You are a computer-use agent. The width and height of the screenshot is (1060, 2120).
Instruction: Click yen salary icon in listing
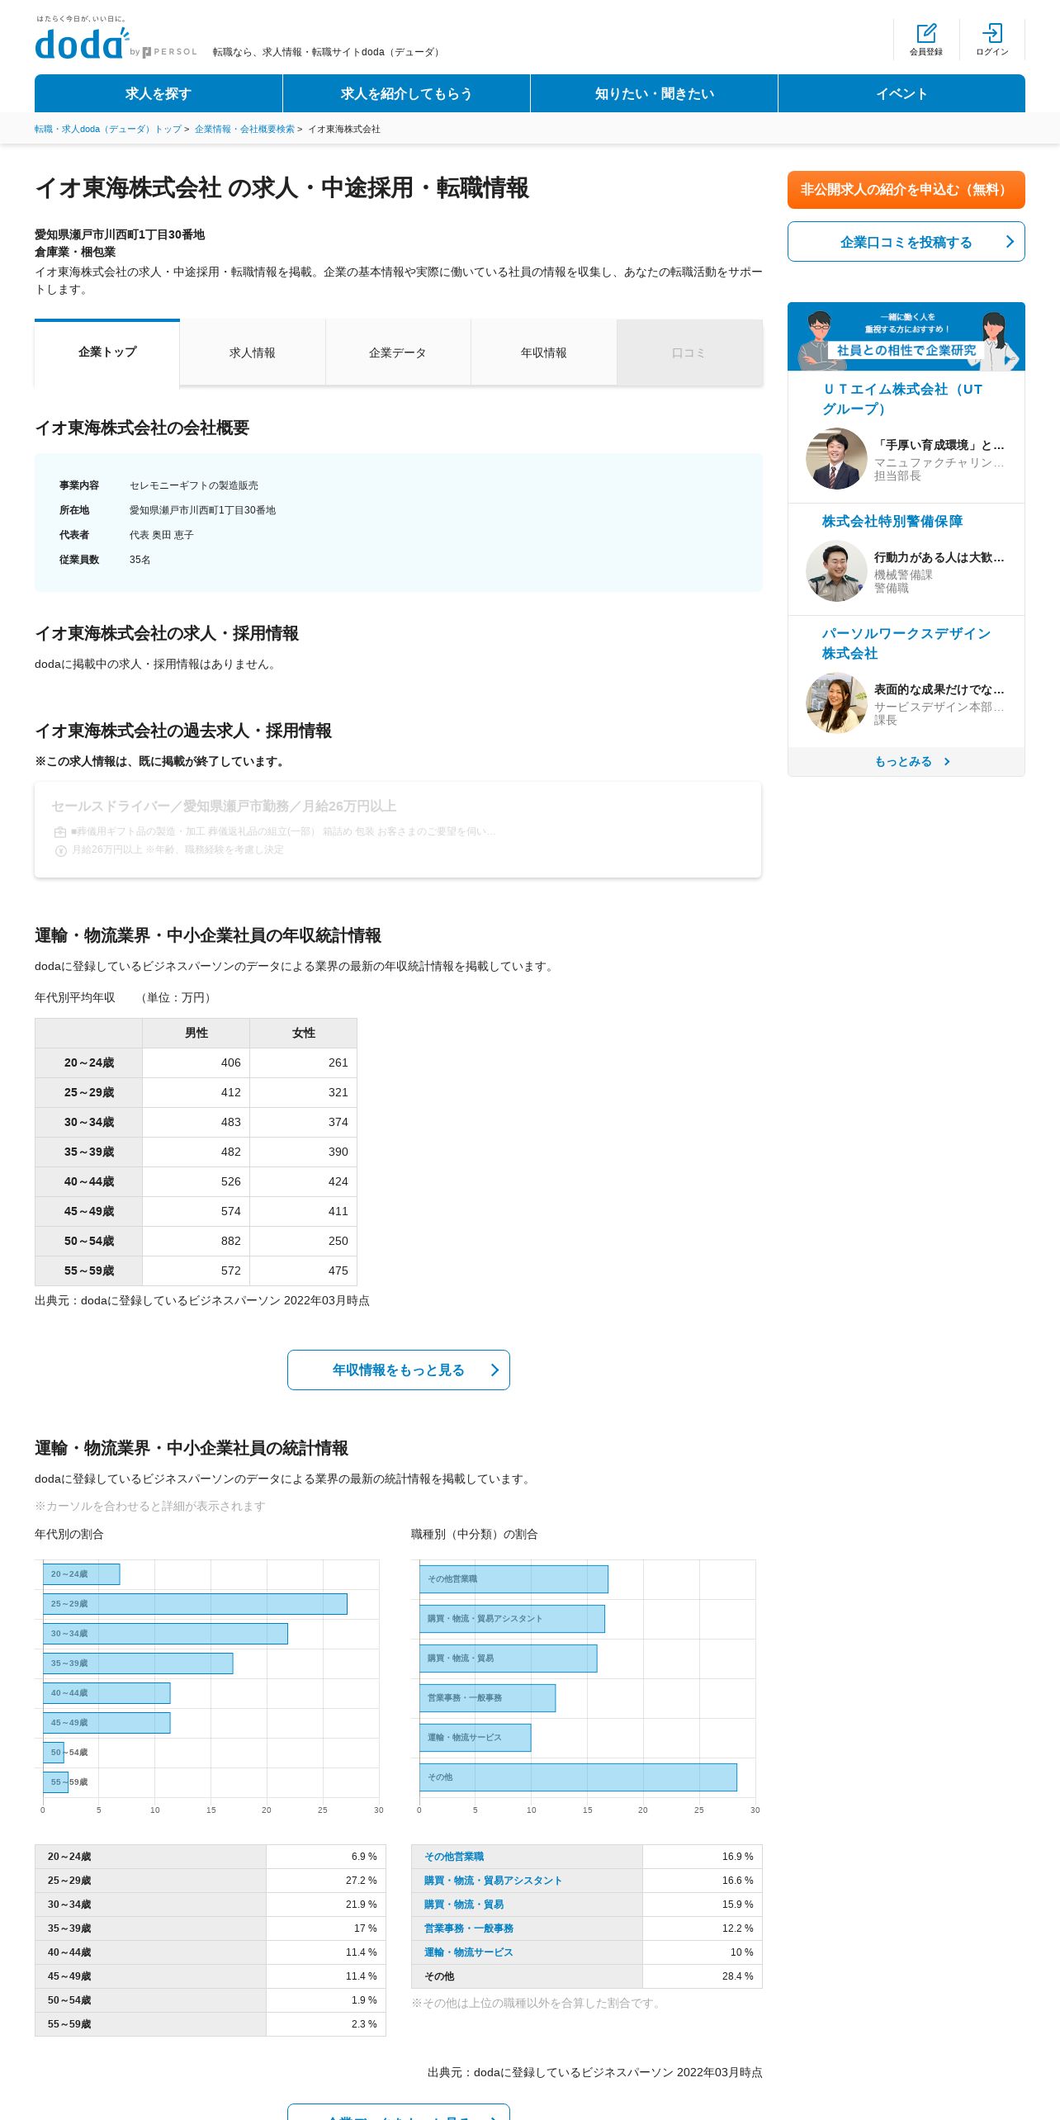[60, 850]
